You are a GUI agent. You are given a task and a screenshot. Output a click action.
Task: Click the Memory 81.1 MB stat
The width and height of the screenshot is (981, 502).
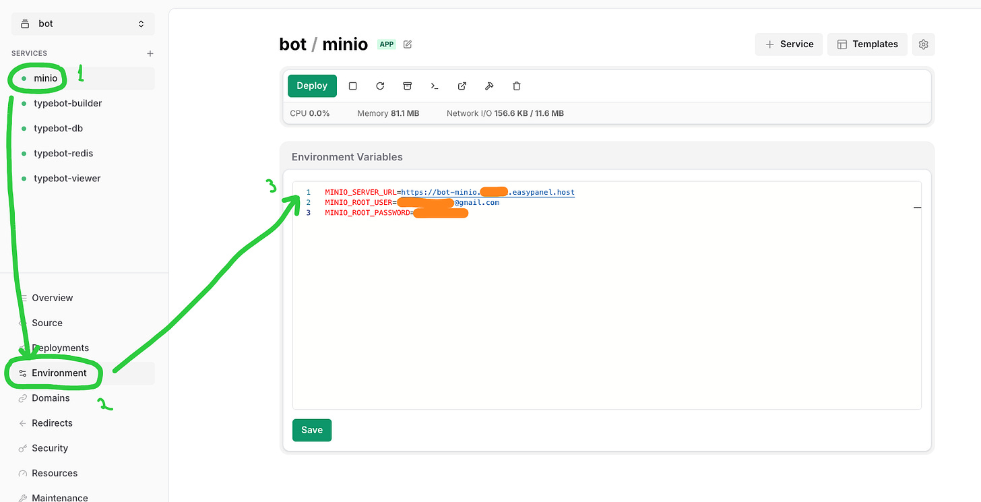[388, 113]
